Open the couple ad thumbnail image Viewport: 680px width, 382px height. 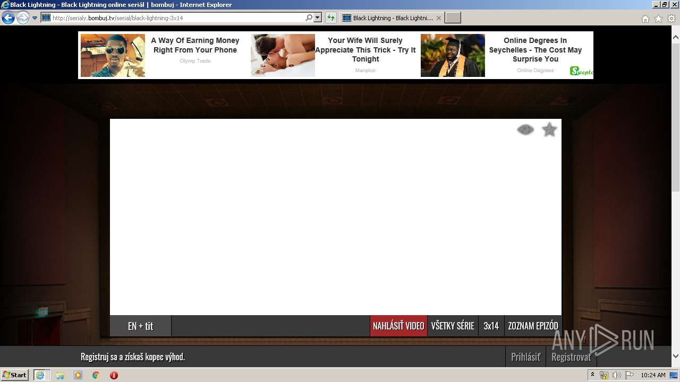(x=283, y=55)
